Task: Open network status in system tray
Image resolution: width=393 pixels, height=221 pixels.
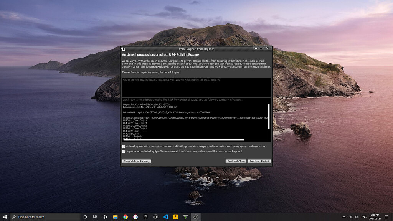Action: 351,217
